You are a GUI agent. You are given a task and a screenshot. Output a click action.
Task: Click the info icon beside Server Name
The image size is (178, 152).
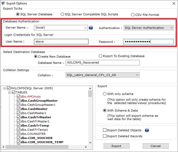point(91,28)
